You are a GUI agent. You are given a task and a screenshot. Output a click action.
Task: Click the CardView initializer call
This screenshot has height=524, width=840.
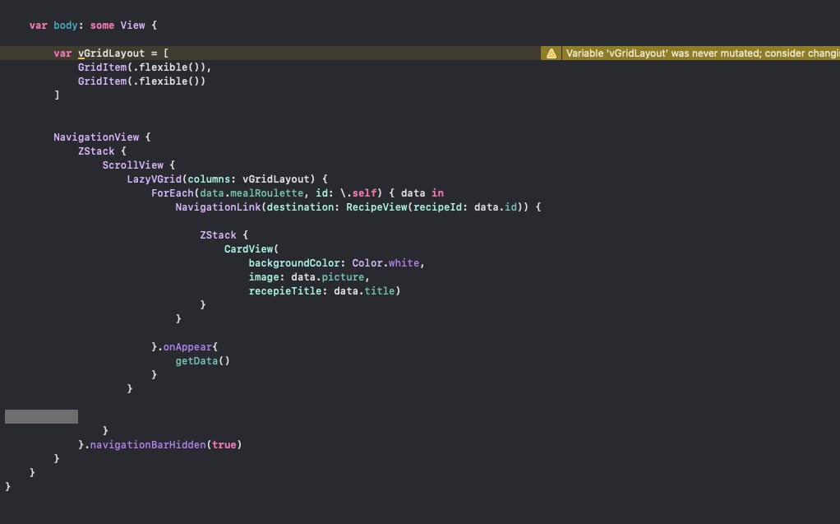click(252, 249)
